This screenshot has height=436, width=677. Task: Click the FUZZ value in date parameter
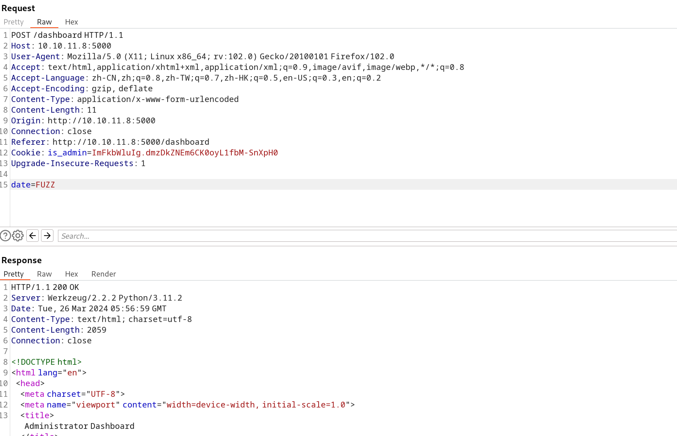[x=45, y=185]
